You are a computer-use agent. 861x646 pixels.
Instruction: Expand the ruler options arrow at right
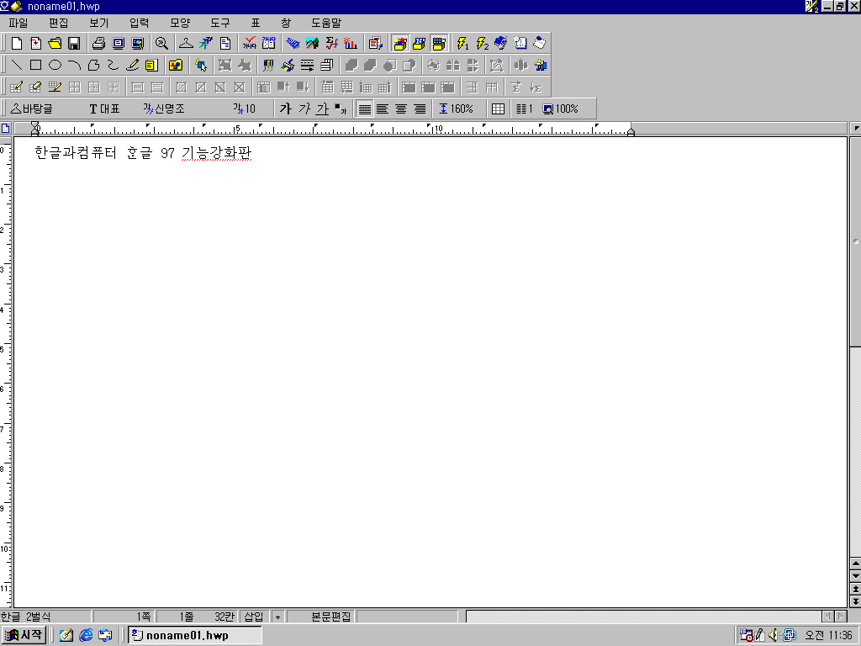click(x=855, y=129)
